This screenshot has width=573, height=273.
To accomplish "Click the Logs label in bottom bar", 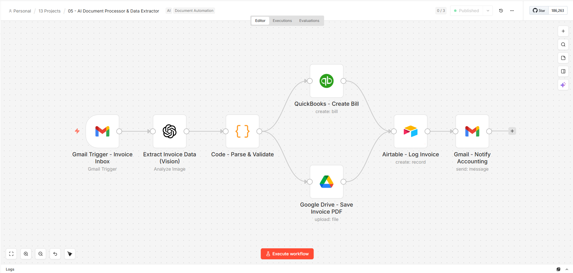I will [10, 269].
